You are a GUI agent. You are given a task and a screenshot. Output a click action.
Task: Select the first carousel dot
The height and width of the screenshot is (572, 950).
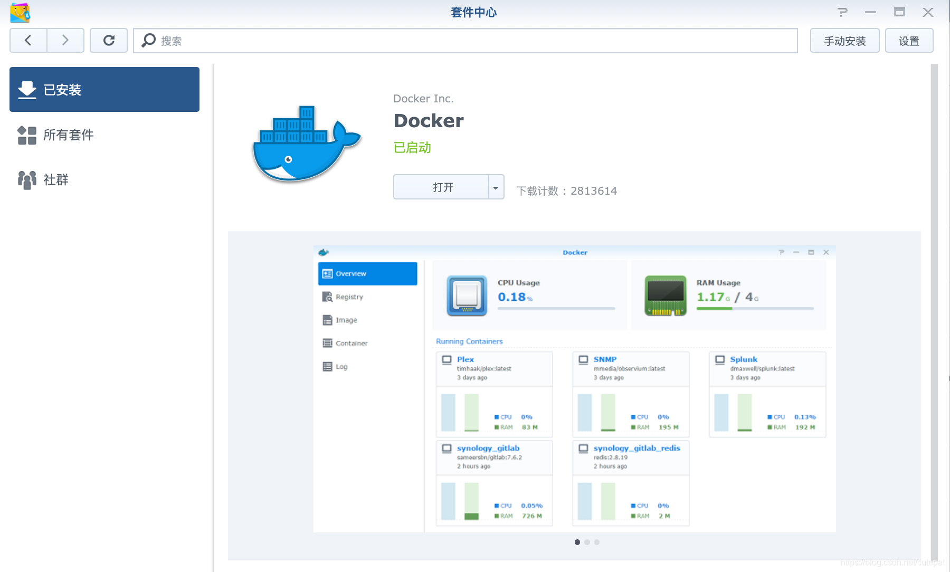(x=577, y=542)
